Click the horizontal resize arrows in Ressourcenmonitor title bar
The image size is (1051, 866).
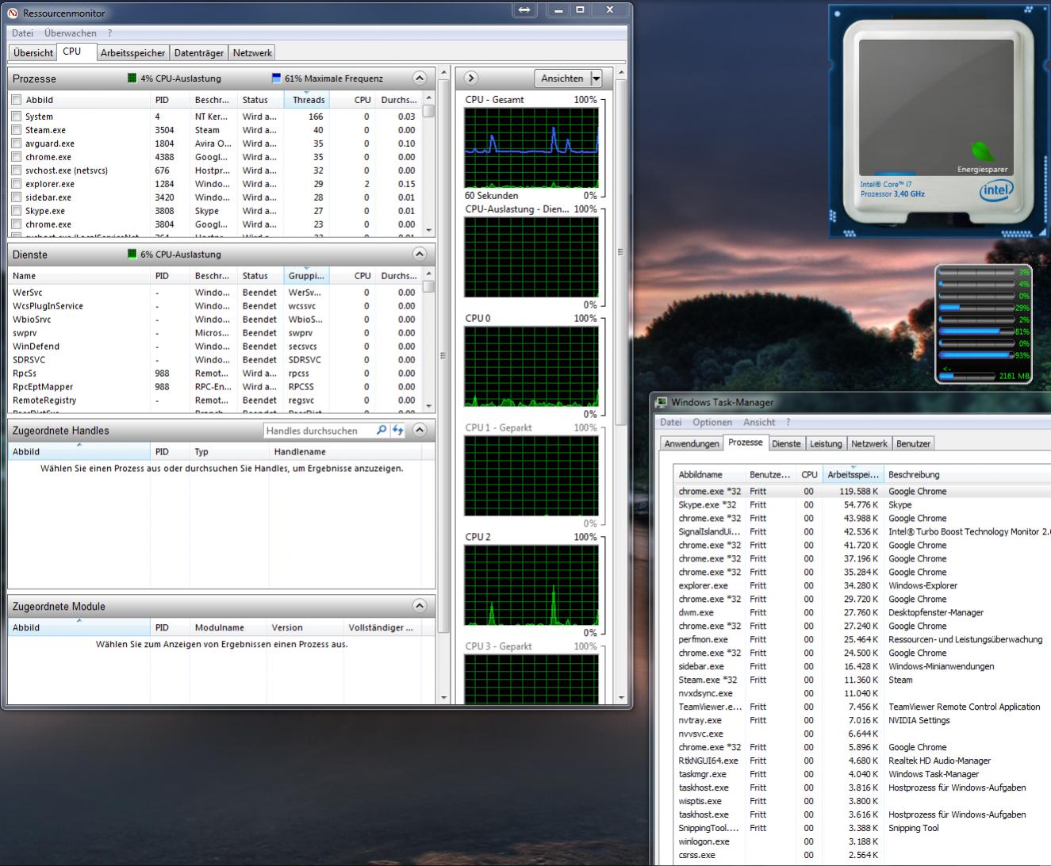pos(524,10)
